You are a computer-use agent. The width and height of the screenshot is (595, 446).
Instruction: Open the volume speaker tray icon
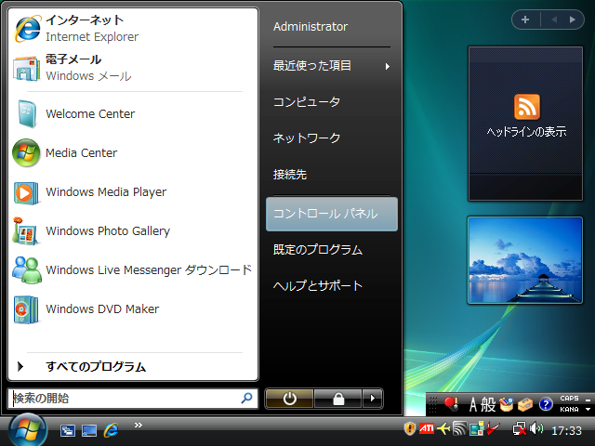click(536, 429)
